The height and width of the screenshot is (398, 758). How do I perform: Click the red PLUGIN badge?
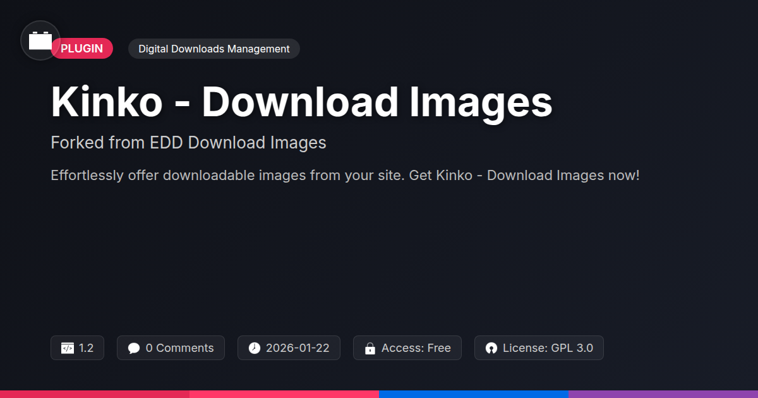82,49
